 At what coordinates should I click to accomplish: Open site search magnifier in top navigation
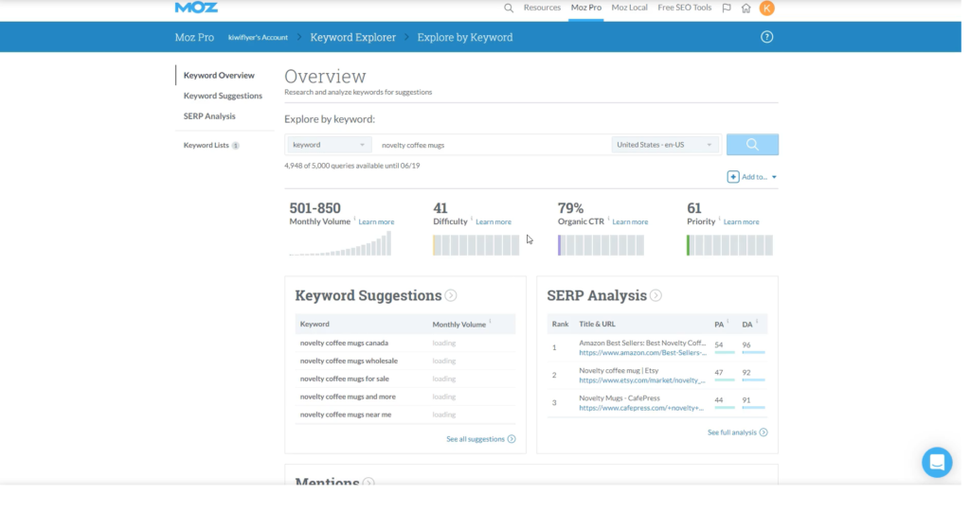(x=509, y=8)
